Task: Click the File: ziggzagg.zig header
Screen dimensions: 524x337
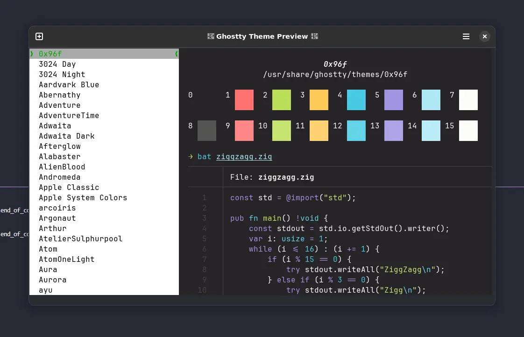Action: [272, 177]
